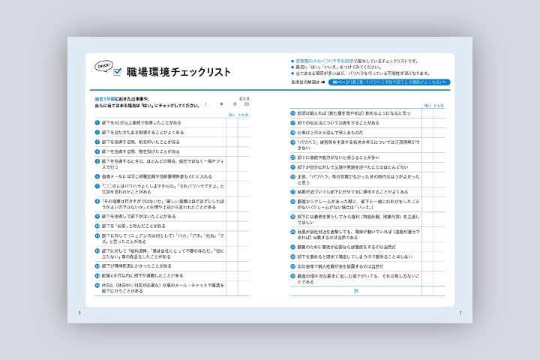This screenshot has height=360, width=540.
Task: Click the number 3 circle badge
Action: [x=97, y=142]
